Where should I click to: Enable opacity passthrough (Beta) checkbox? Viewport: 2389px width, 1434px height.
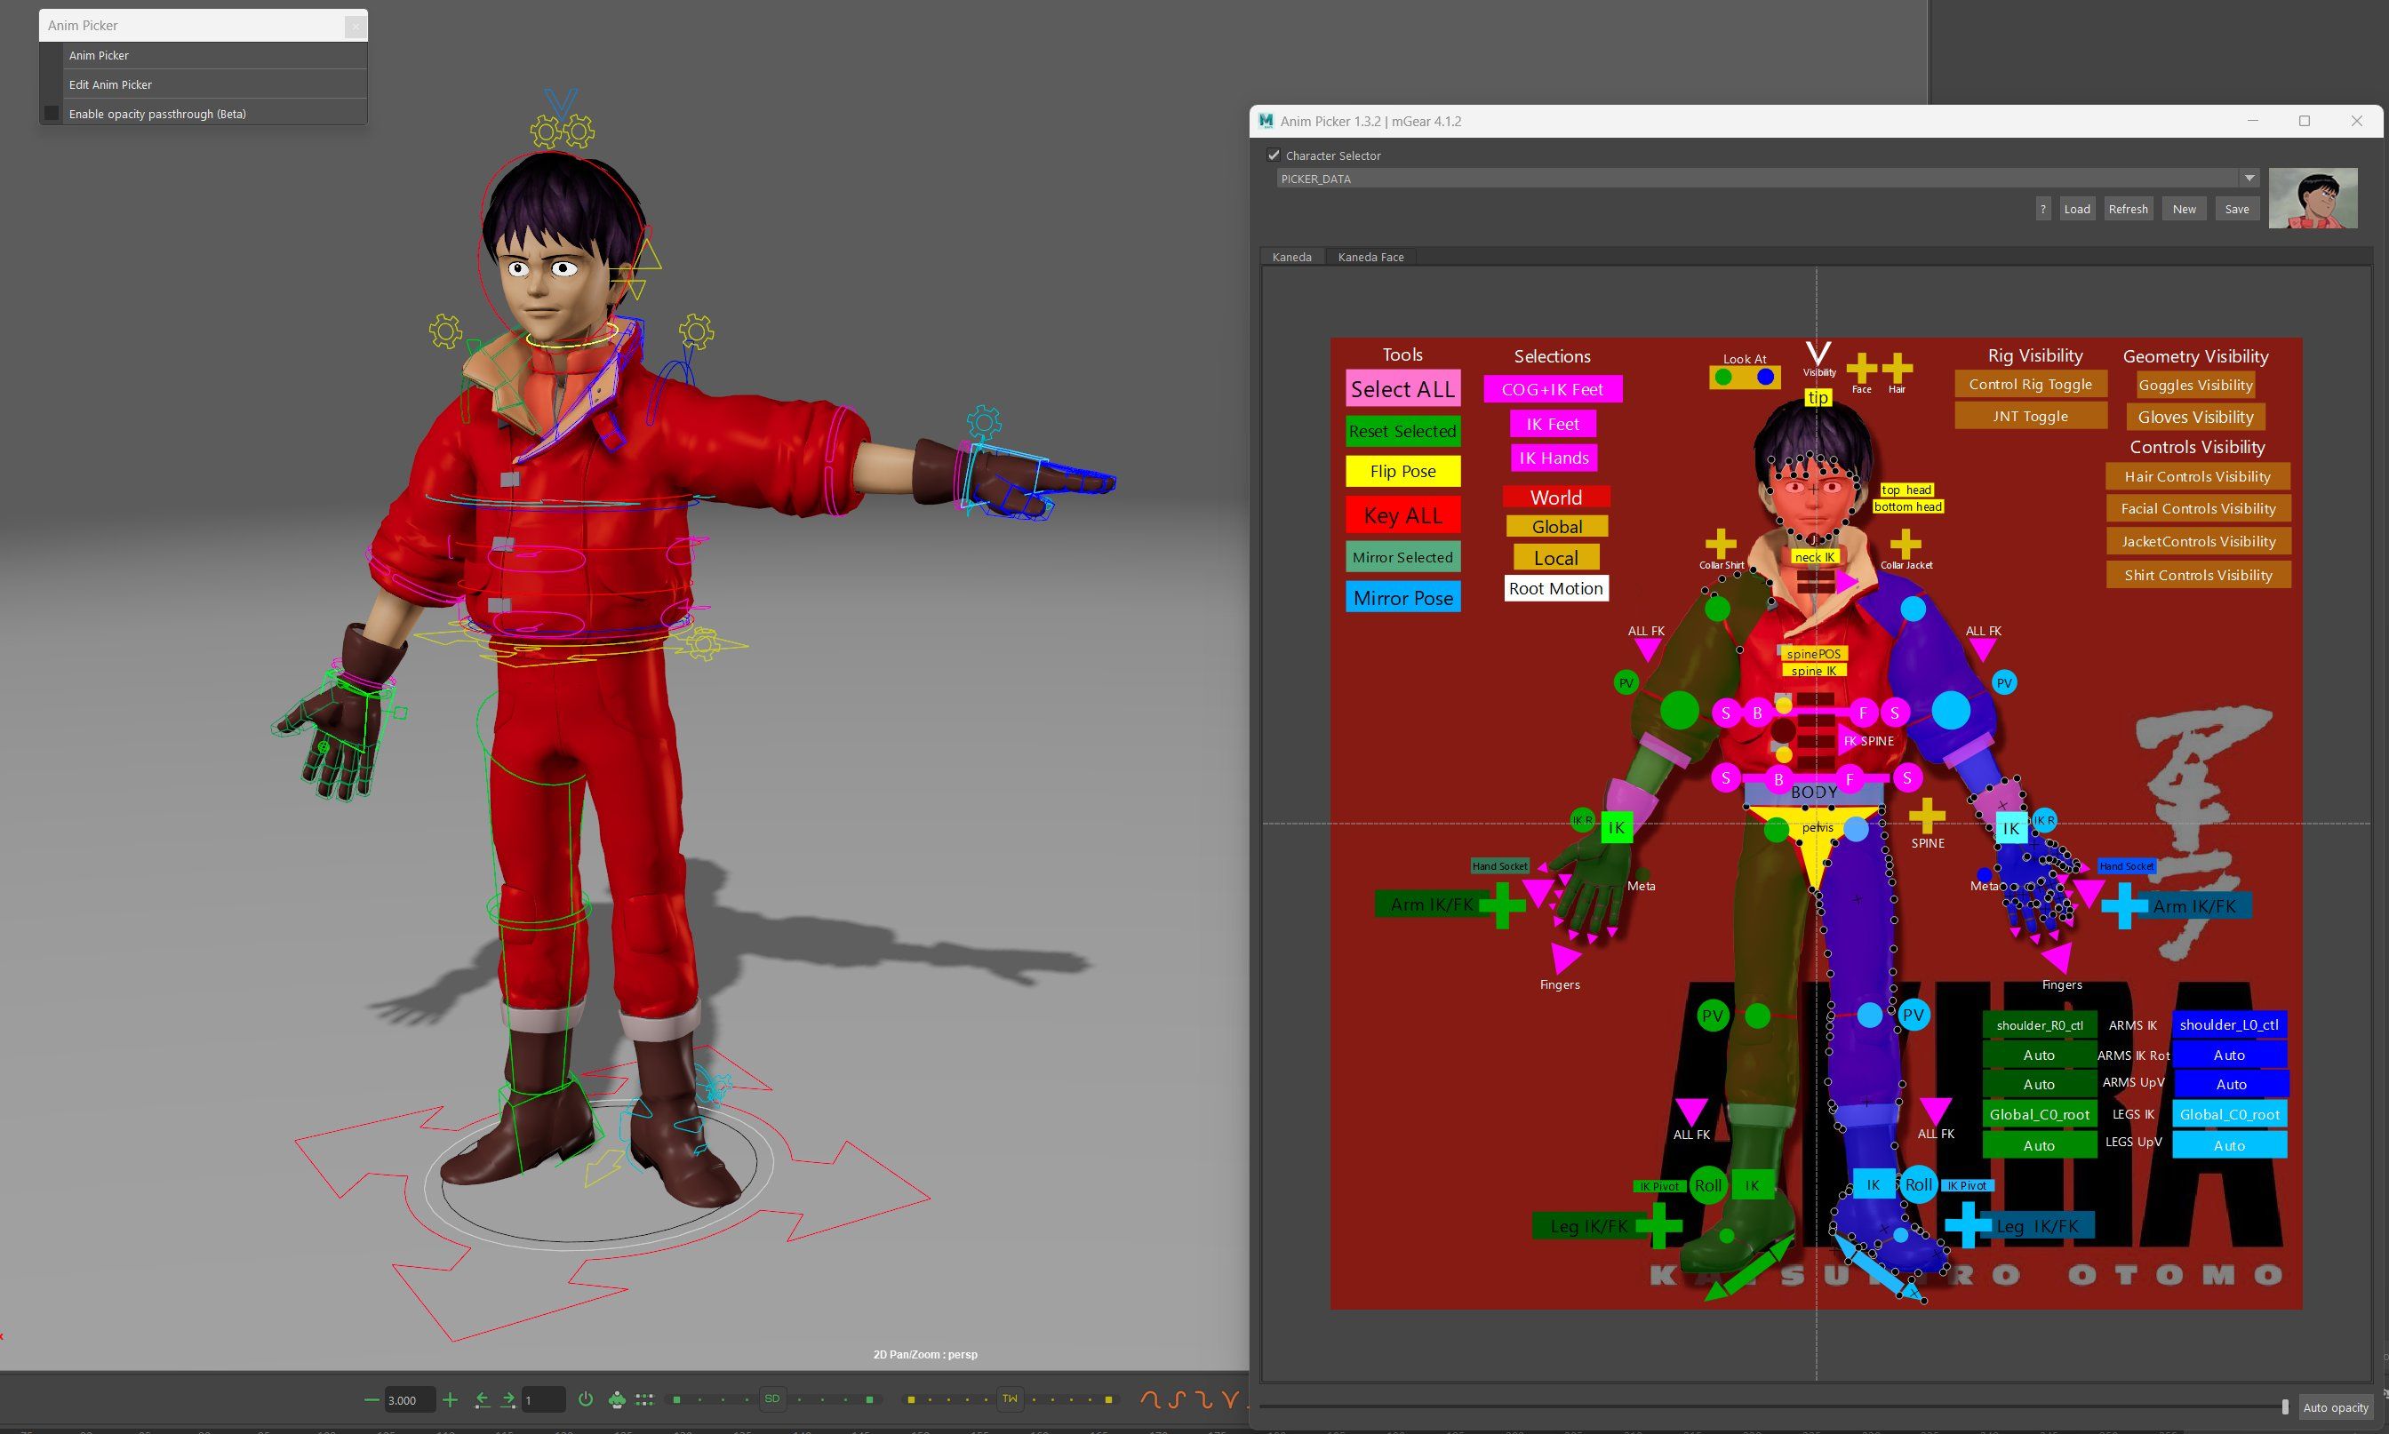coord(52,114)
